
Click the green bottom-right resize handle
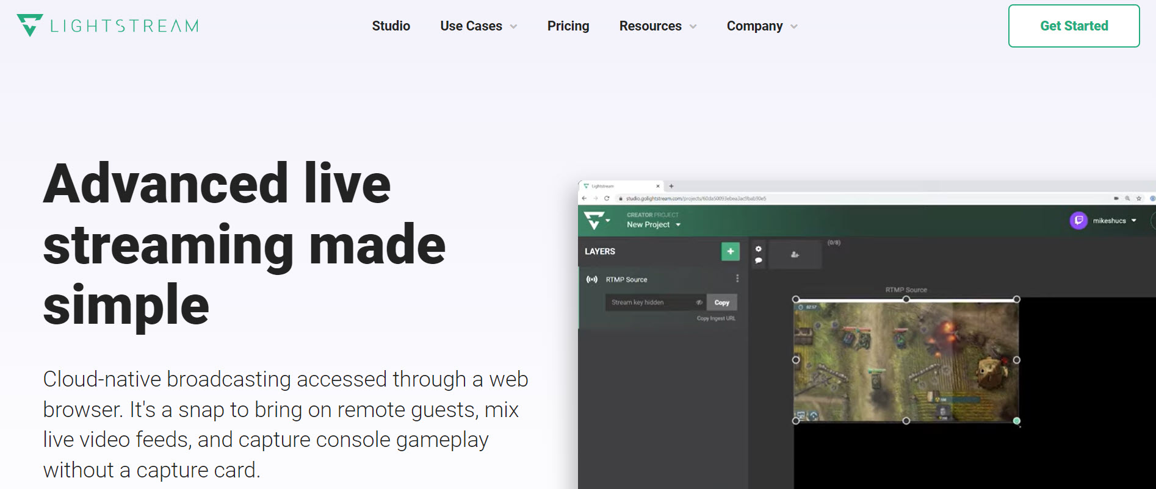click(x=1016, y=421)
